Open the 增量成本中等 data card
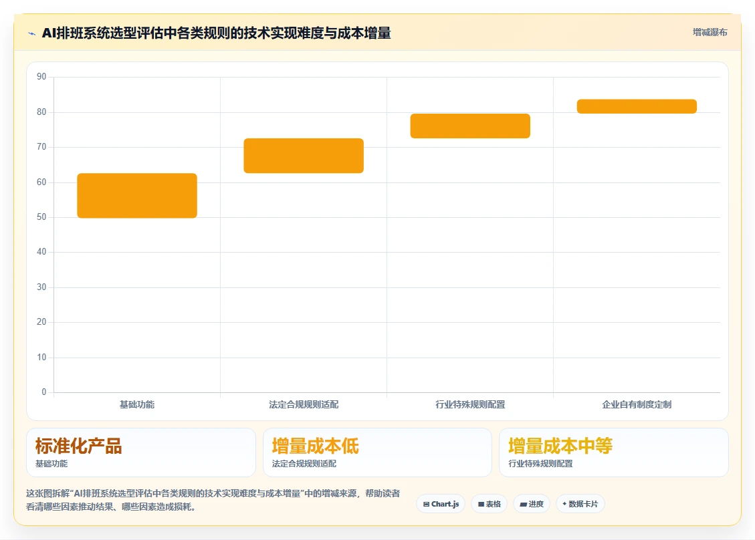This screenshot has width=755, height=540. pos(614,452)
